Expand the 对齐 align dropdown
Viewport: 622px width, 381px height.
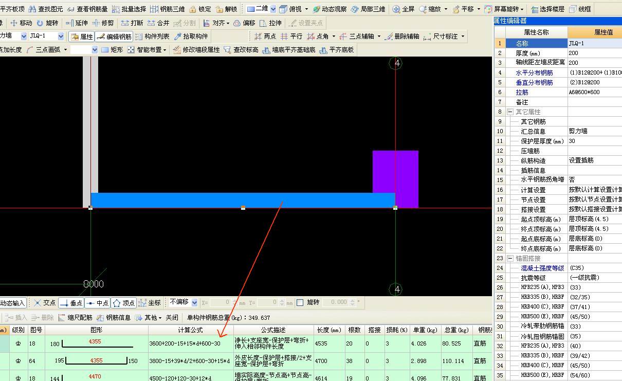pyautogui.click(x=228, y=23)
